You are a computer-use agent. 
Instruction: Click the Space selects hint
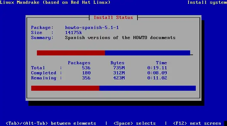tap(135, 123)
